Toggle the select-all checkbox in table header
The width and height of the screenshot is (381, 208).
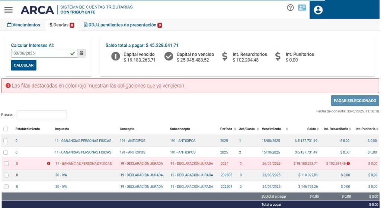[6, 129]
